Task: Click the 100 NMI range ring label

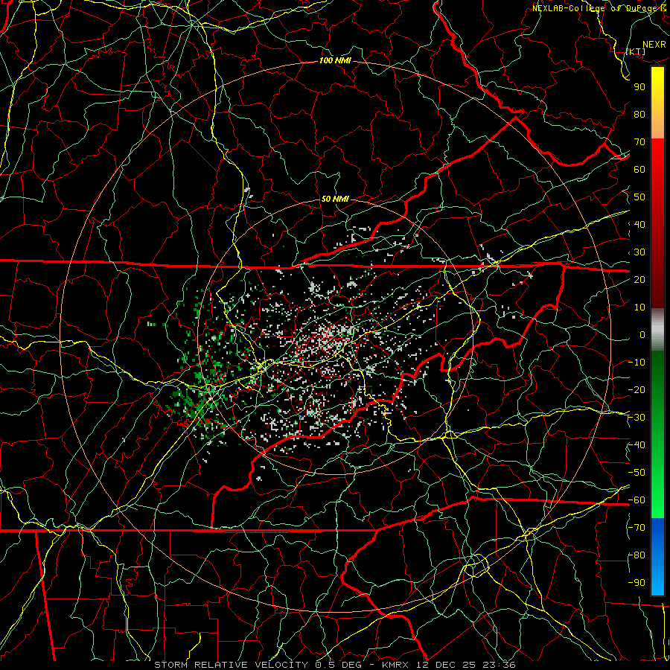Action: pos(335,61)
